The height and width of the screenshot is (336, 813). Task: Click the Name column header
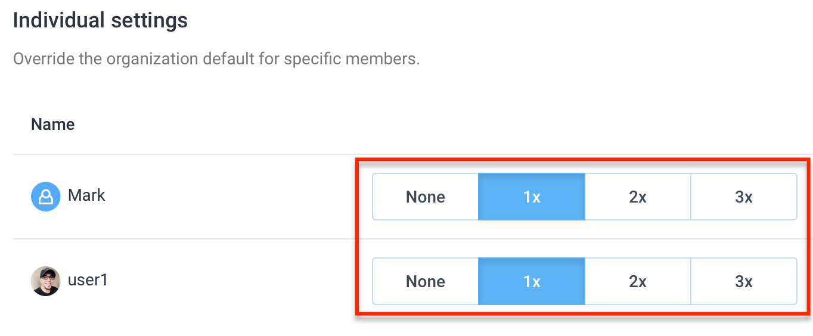click(x=52, y=125)
